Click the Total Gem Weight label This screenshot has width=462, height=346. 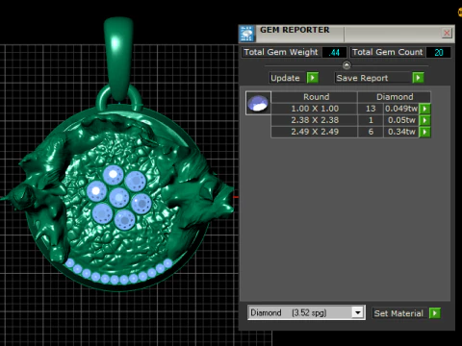tap(281, 52)
